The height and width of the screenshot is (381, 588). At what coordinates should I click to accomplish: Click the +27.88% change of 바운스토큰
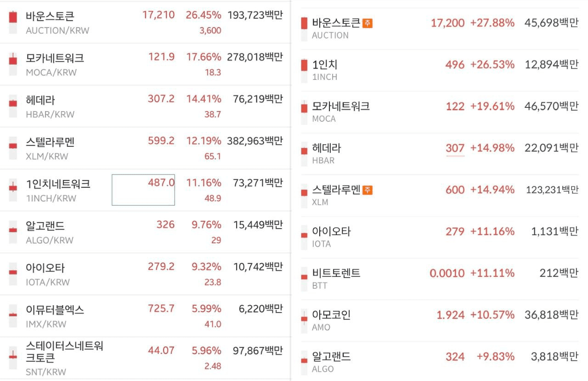point(492,23)
